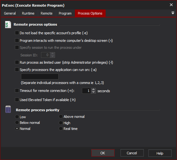Click the Remote process priority icon
177x160 pixels.
click(x=8, y=109)
